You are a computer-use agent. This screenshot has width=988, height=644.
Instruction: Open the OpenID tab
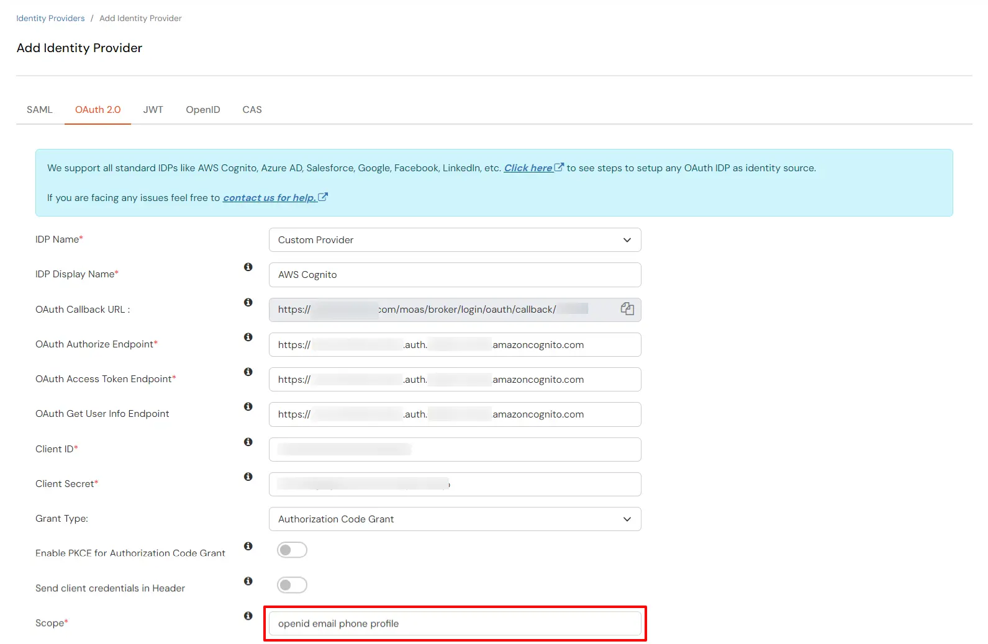point(203,110)
